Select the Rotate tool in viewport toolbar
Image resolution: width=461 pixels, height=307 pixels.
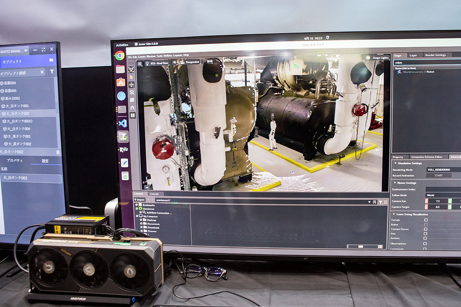point(132,92)
